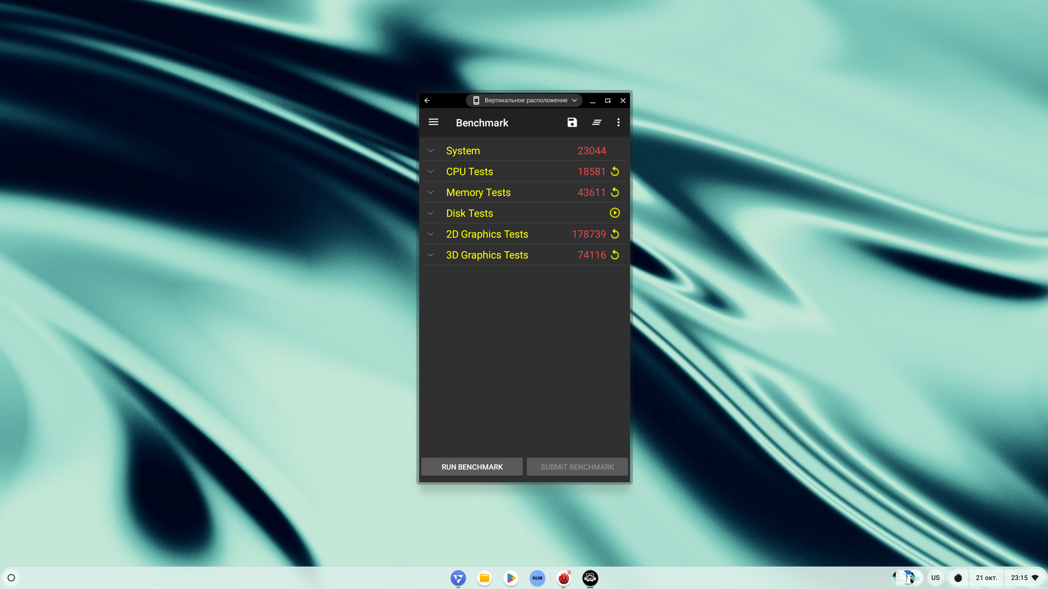Open the hamburger navigation menu
Screen dimensions: 1048x589
pyautogui.click(x=433, y=122)
